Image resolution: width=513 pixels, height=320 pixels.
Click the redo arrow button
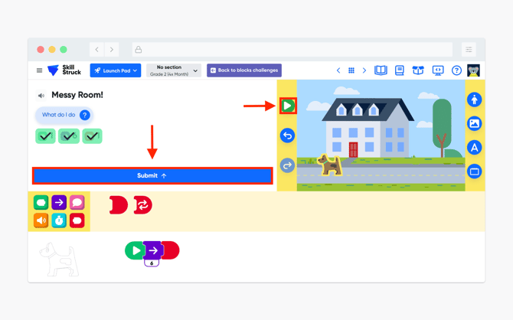tap(287, 165)
